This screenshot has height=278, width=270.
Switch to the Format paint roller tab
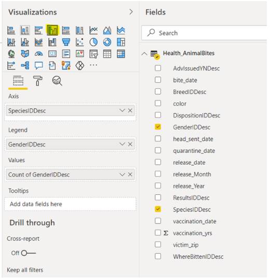(x=37, y=81)
